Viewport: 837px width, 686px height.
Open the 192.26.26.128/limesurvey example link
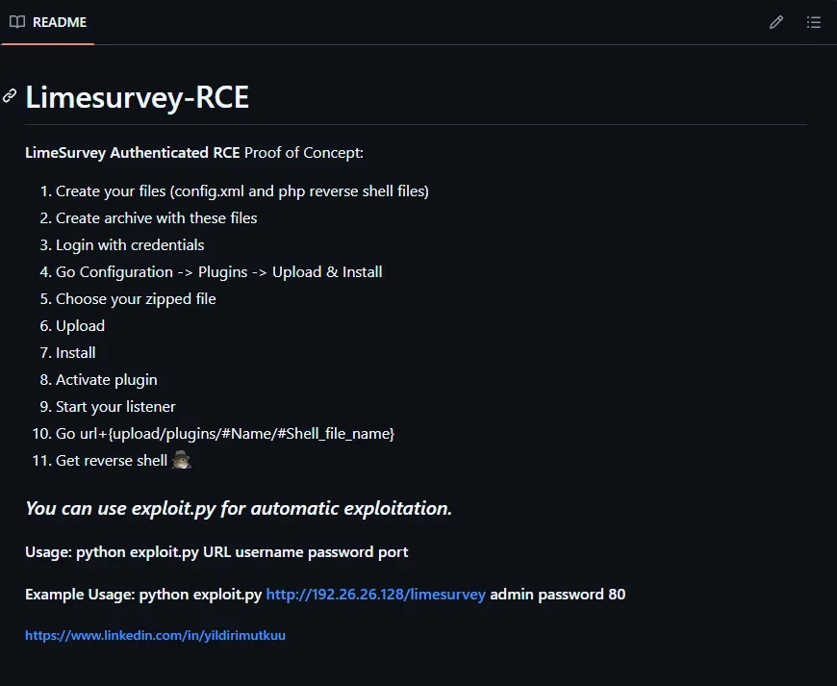point(375,595)
